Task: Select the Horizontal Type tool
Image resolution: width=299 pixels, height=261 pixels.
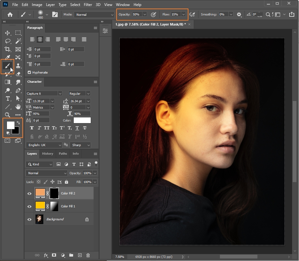Action: (8, 98)
